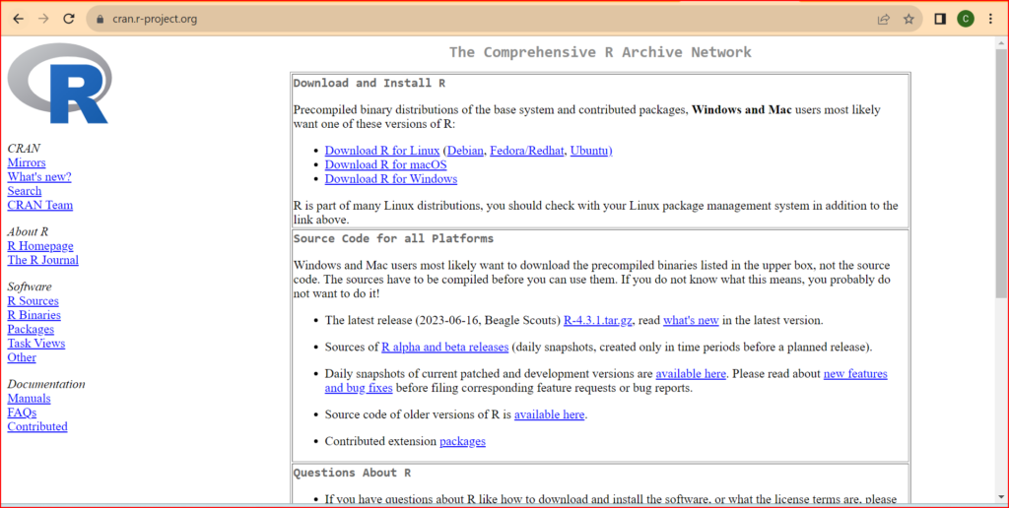Click the Documentation sidebar section label

[x=46, y=384]
